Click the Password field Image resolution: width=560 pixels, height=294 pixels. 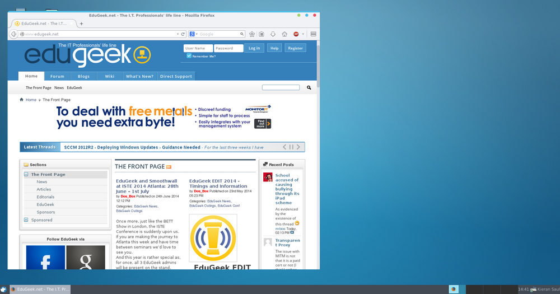point(228,48)
